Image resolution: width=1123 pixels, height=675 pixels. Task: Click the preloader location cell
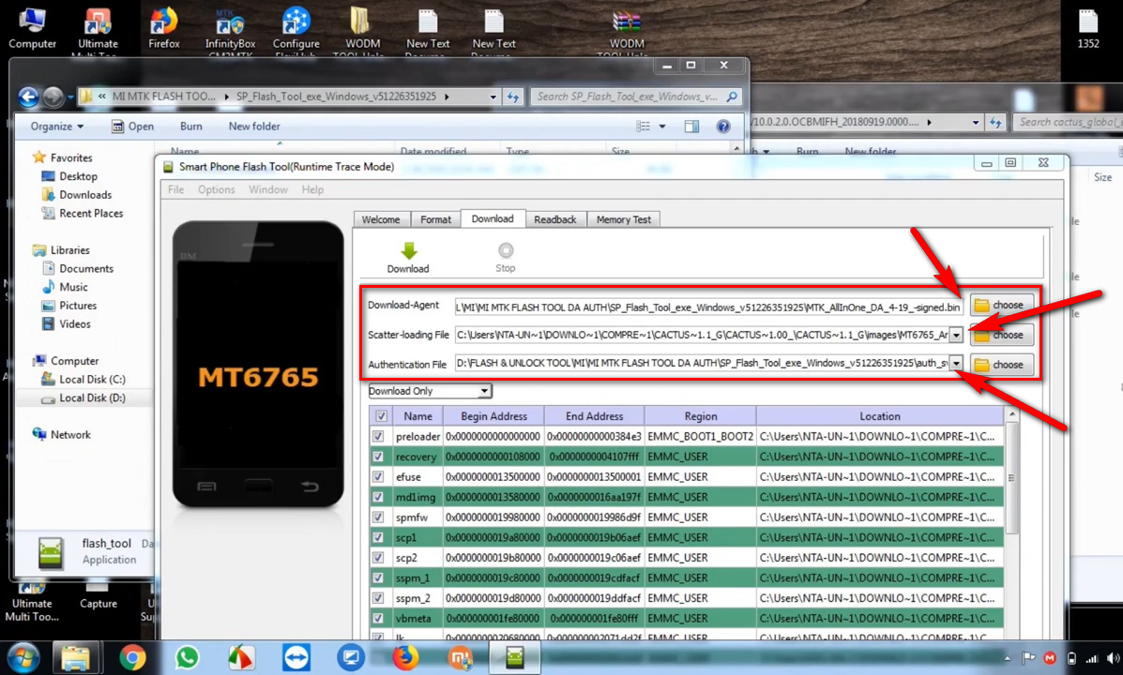pyautogui.click(x=879, y=436)
